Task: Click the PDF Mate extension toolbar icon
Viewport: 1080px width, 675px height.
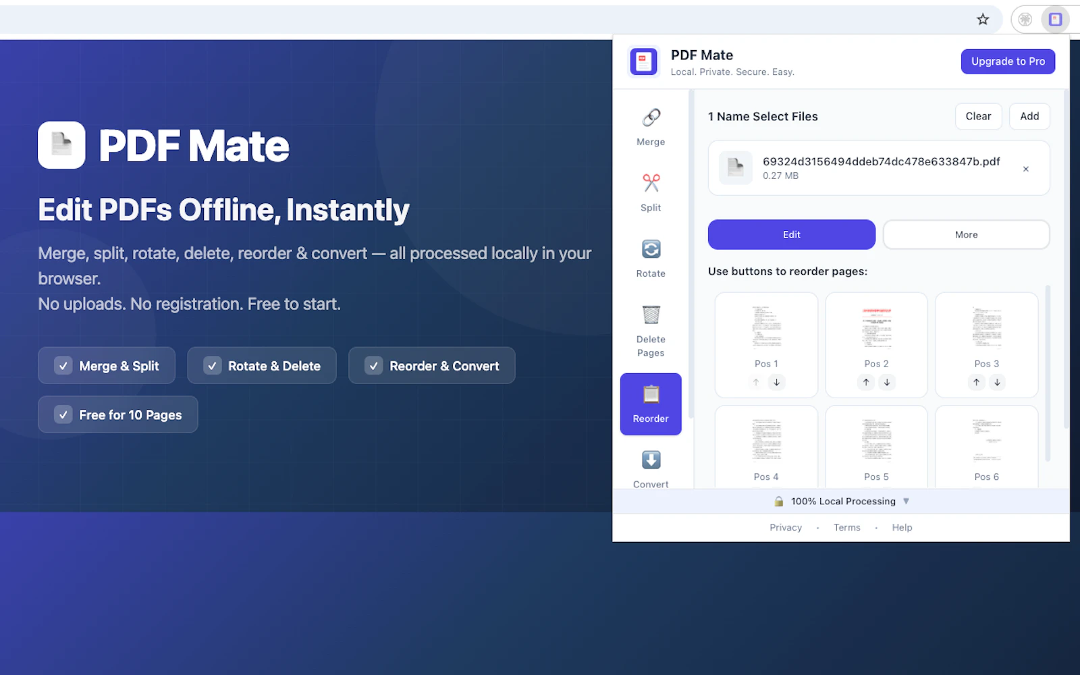Action: click(1055, 20)
